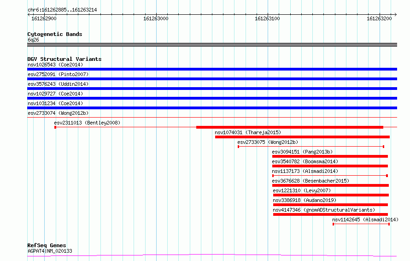
Task: Click esv1221310 (Levy2007) label
Action: (302, 190)
